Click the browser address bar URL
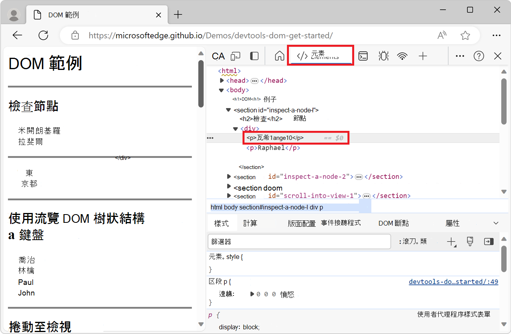This screenshot has height=334, width=511. 211,35
